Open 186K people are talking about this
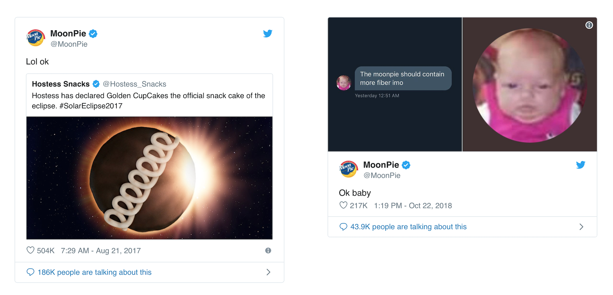This screenshot has width=613, height=295. tap(95, 272)
